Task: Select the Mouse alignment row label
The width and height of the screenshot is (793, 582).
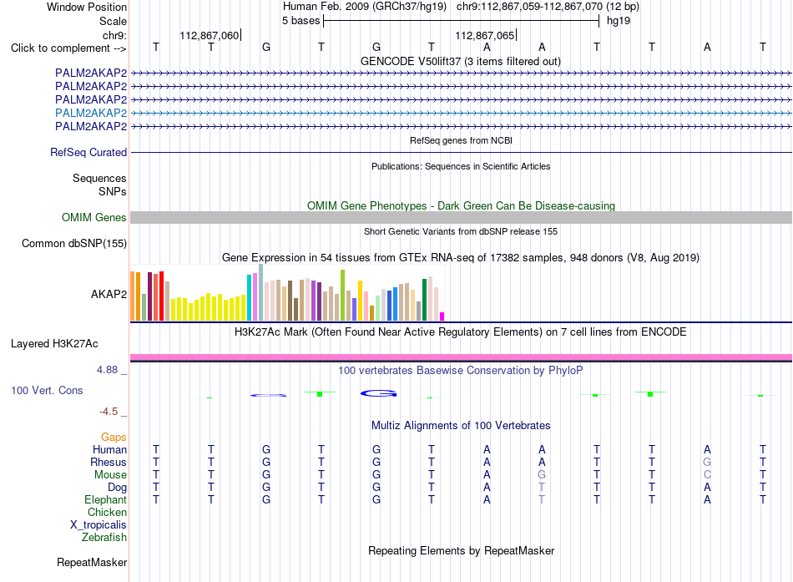Action: (110, 475)
